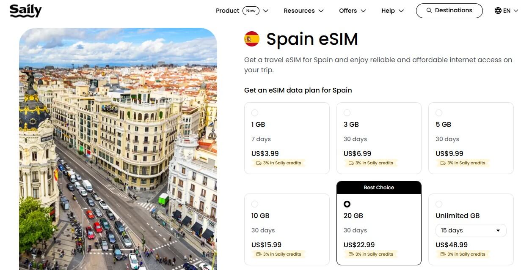Click the New badge beside Product
Image resolution: width=532 pixels, height=270 pixels.
(251, 11)
